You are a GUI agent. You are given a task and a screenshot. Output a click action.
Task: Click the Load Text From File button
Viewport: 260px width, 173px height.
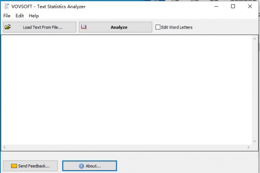[39, 27]
